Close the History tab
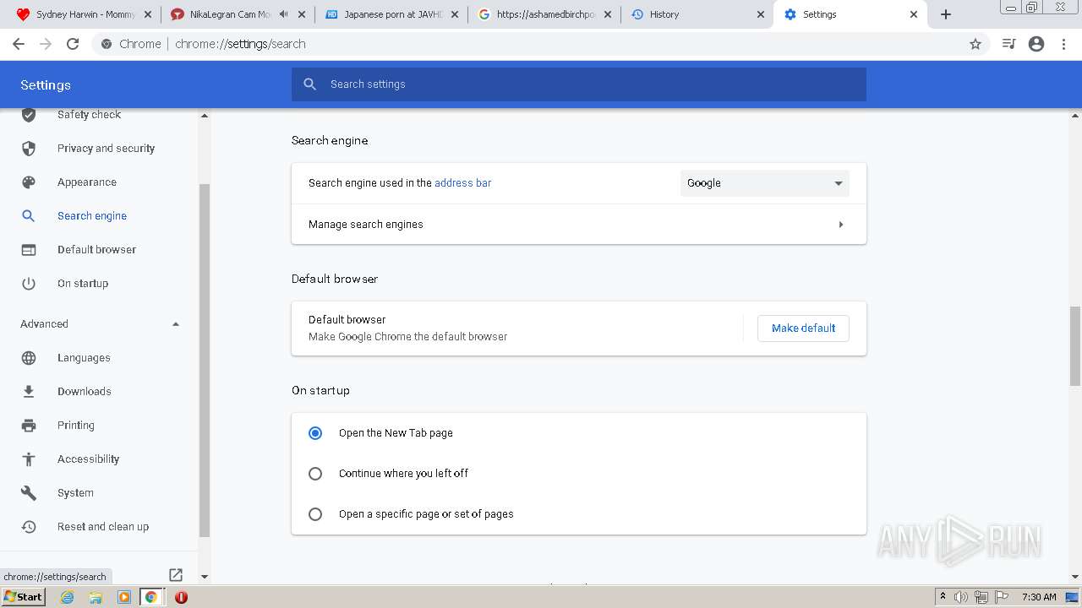This screenshot has height=608, width=1082. pos(760,14)
